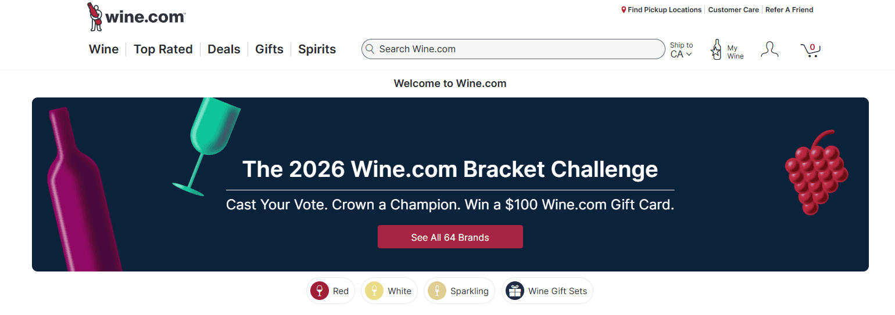Click the search magnifier icon
Screen dimensions: 895x315
[x=370, y=49]
